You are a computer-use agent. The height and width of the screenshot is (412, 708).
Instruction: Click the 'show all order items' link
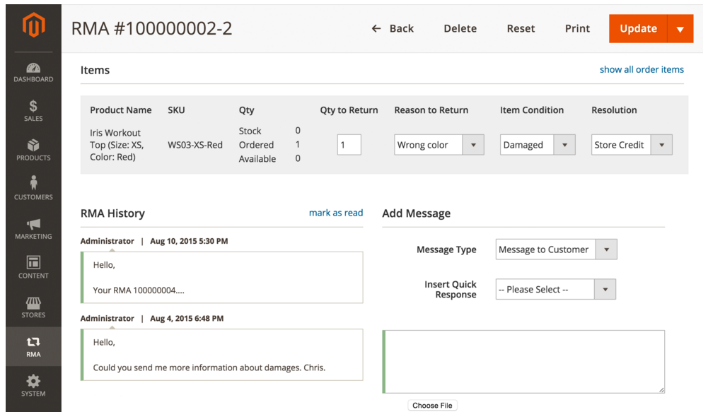coord(642,69)
